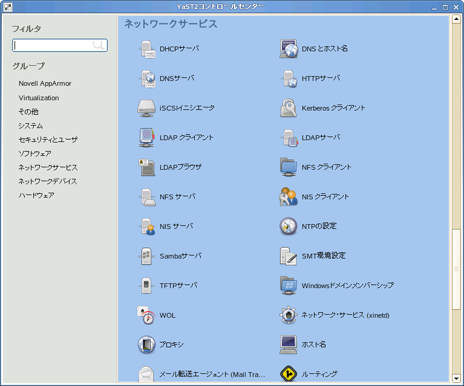464x386 pixels.
Task: Open the ルーティング yellow sign icon
Action: coord(289,374)
